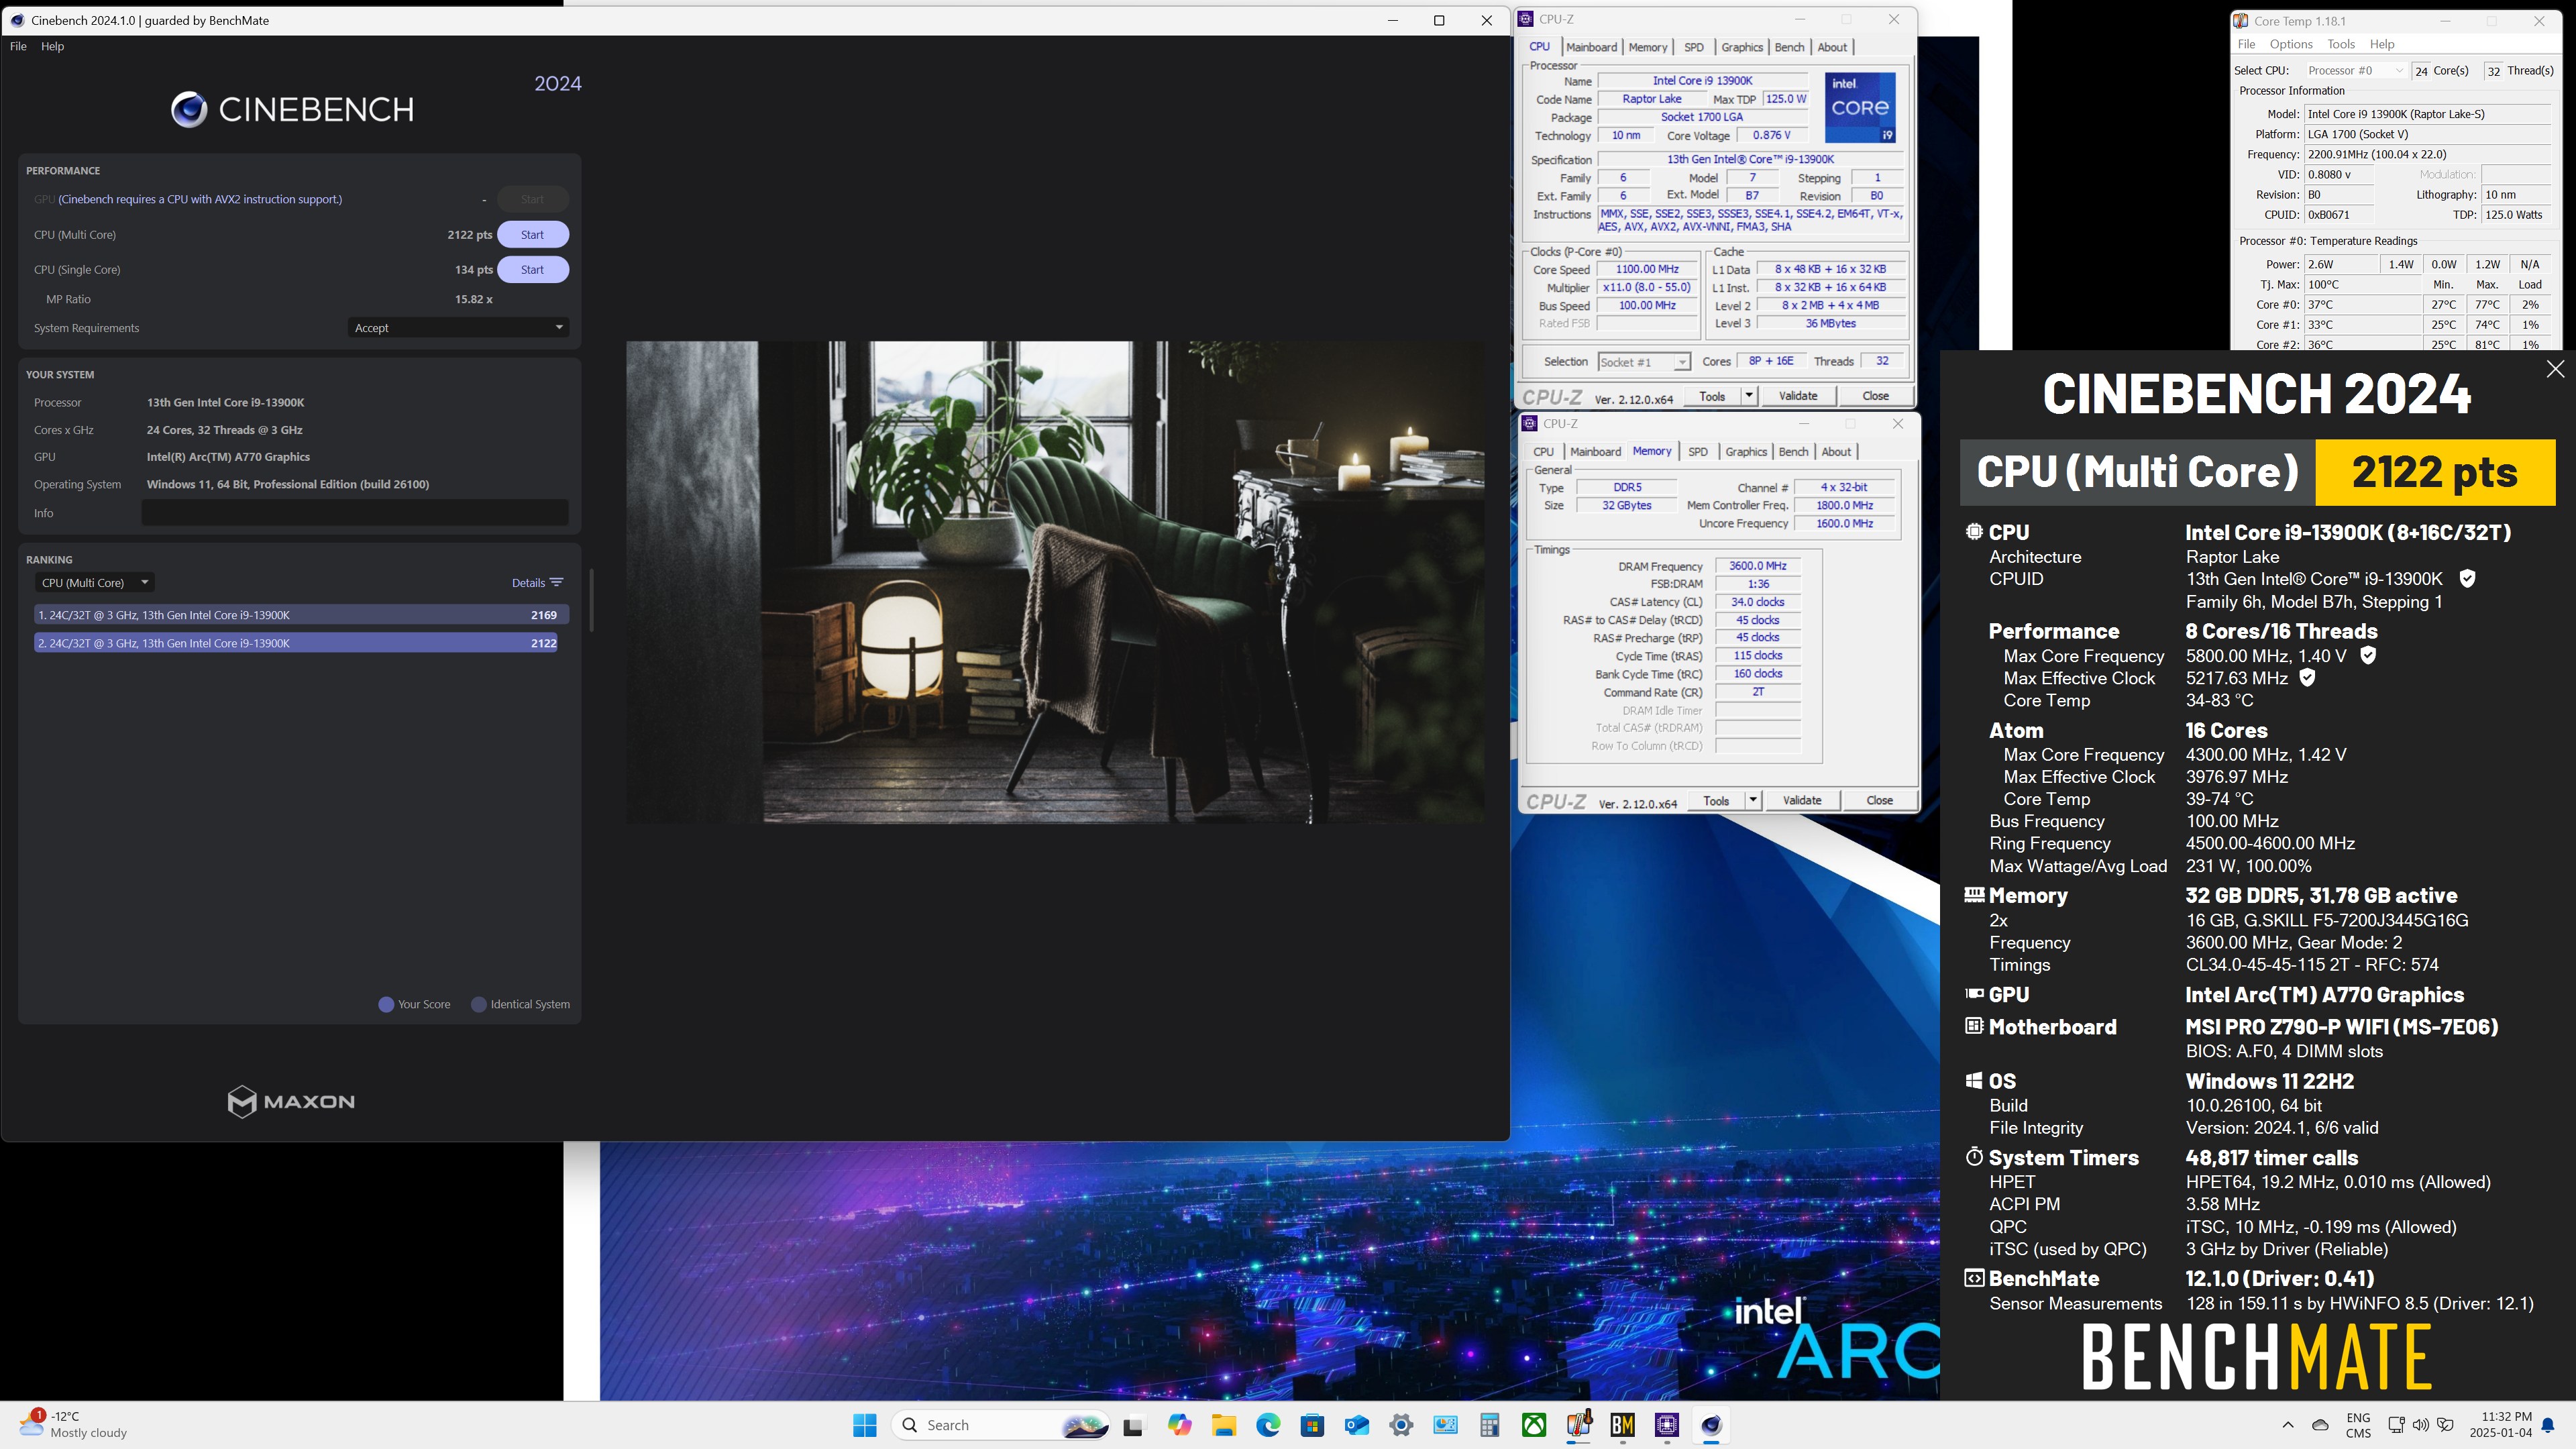This screenshot has width=2576, height=1449.
Task: Click the Info input field in Cinebench
Action: click(x=355, y=513)
